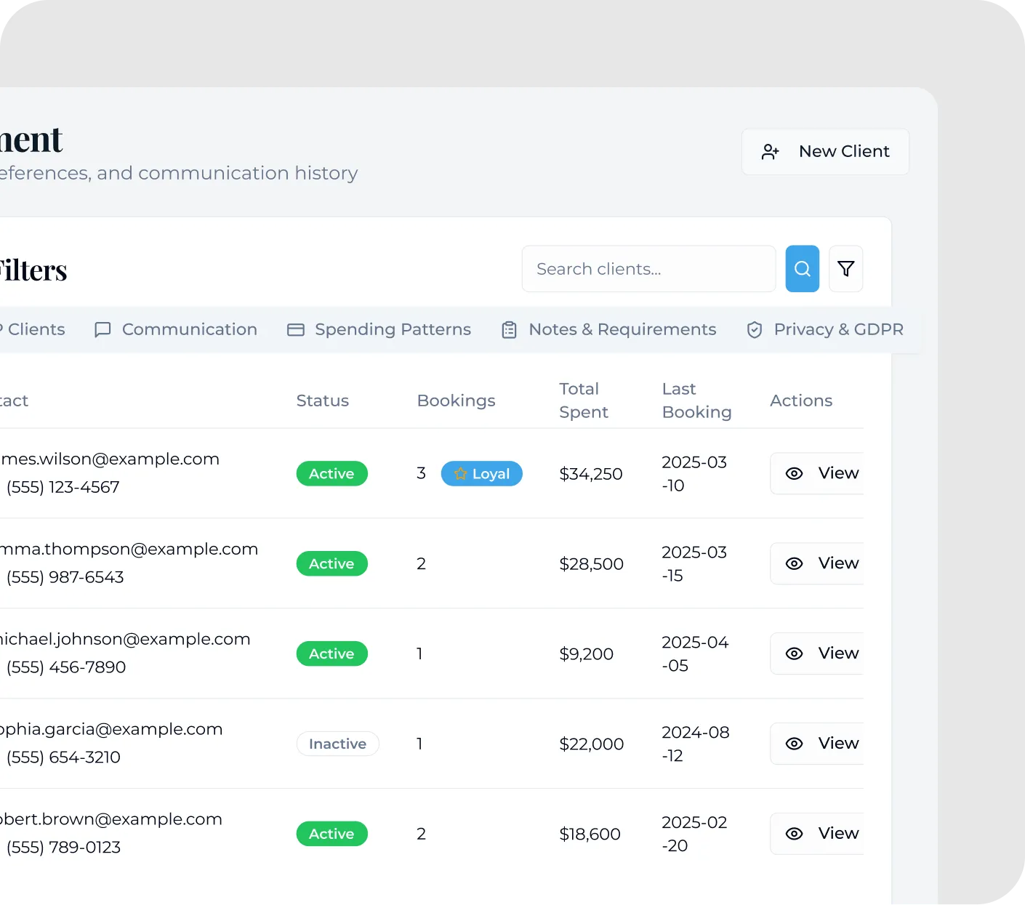
Task: Open the funnel filter button
Action: coord(846,269)
